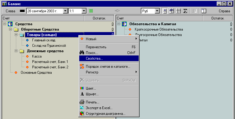This screenshot has width=235, height=119.
Task: Toggle the pressed tree-view toolbar button
Action: (165, 11)
